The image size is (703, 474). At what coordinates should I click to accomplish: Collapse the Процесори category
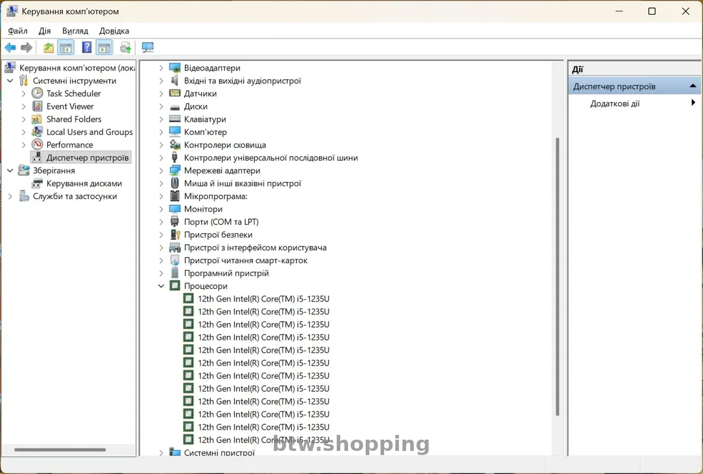click(x=161, y=286)
